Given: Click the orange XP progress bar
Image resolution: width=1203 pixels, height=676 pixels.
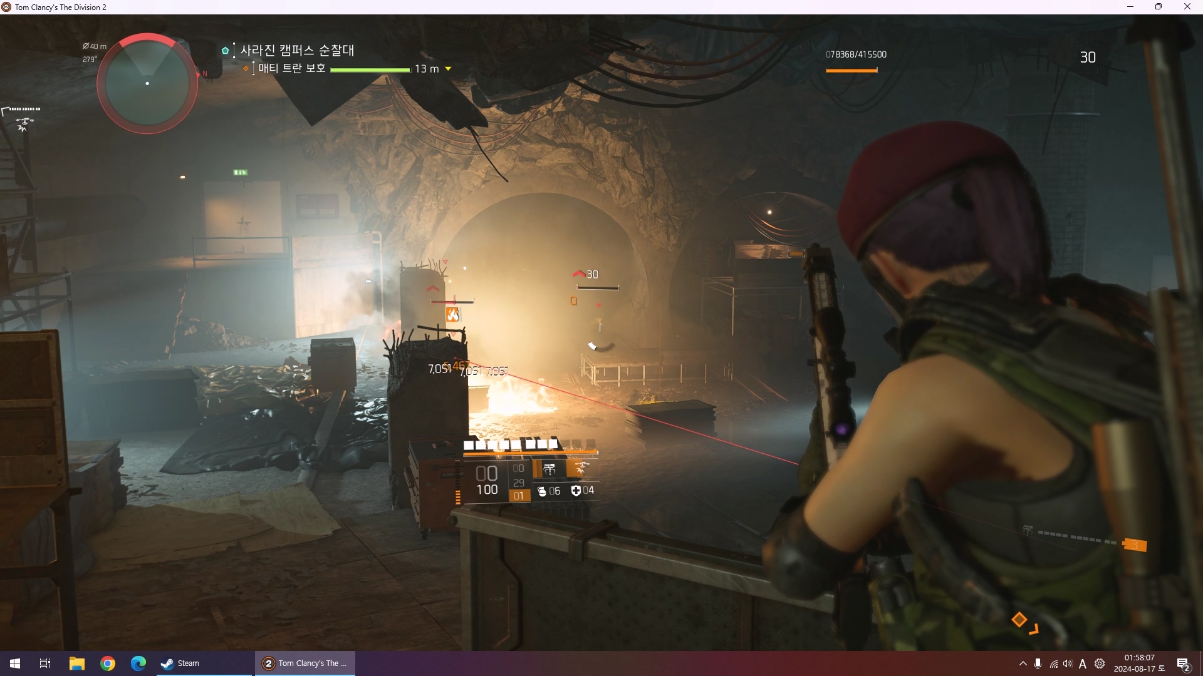Looking at the screenshot, I should click(851, 71).
